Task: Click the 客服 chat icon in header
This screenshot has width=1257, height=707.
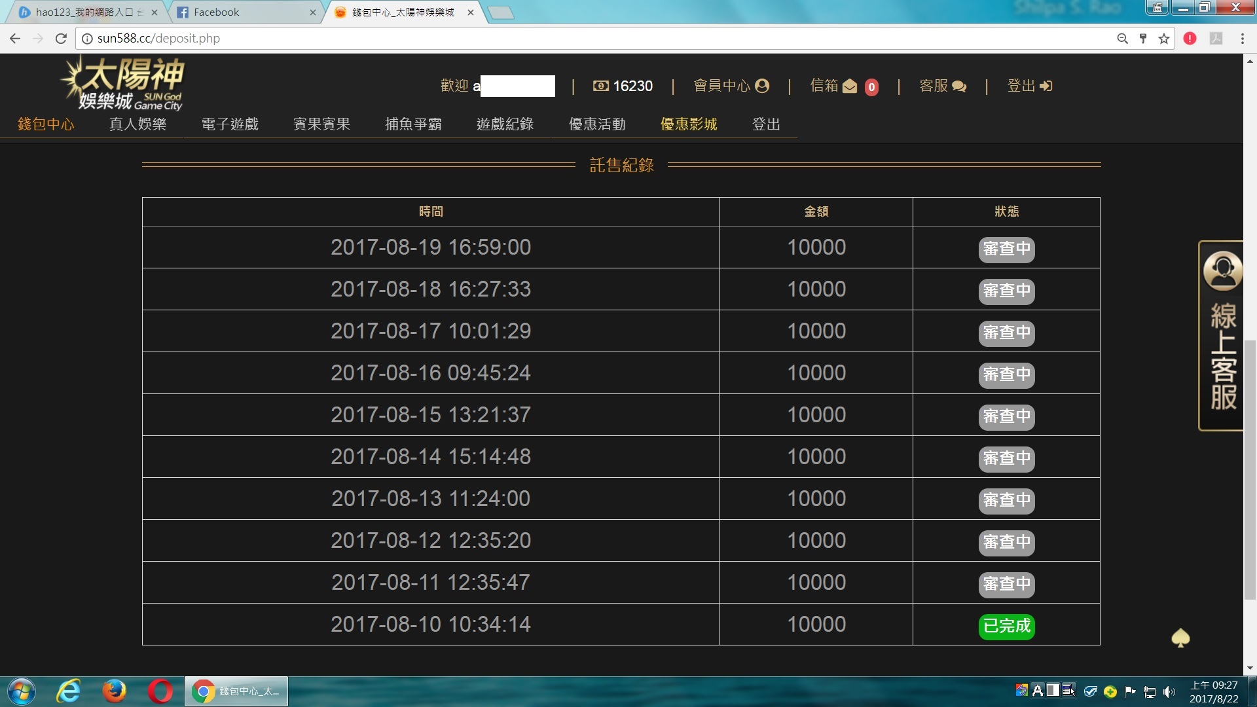Action: (959, 86)
